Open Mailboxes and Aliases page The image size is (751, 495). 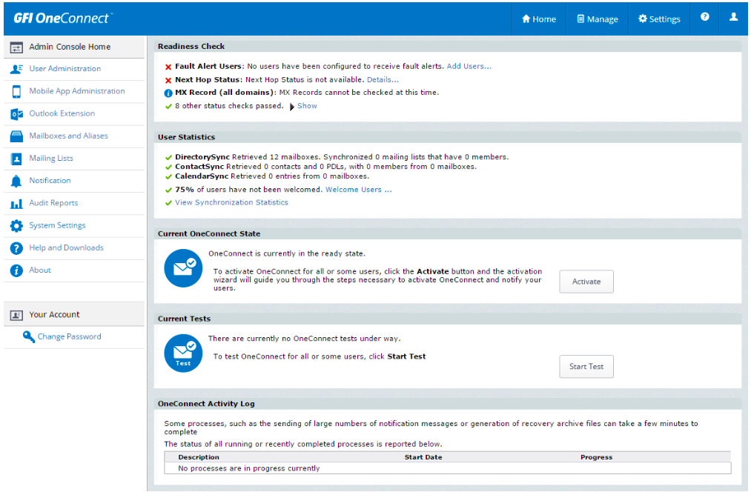tap(68, 136)
